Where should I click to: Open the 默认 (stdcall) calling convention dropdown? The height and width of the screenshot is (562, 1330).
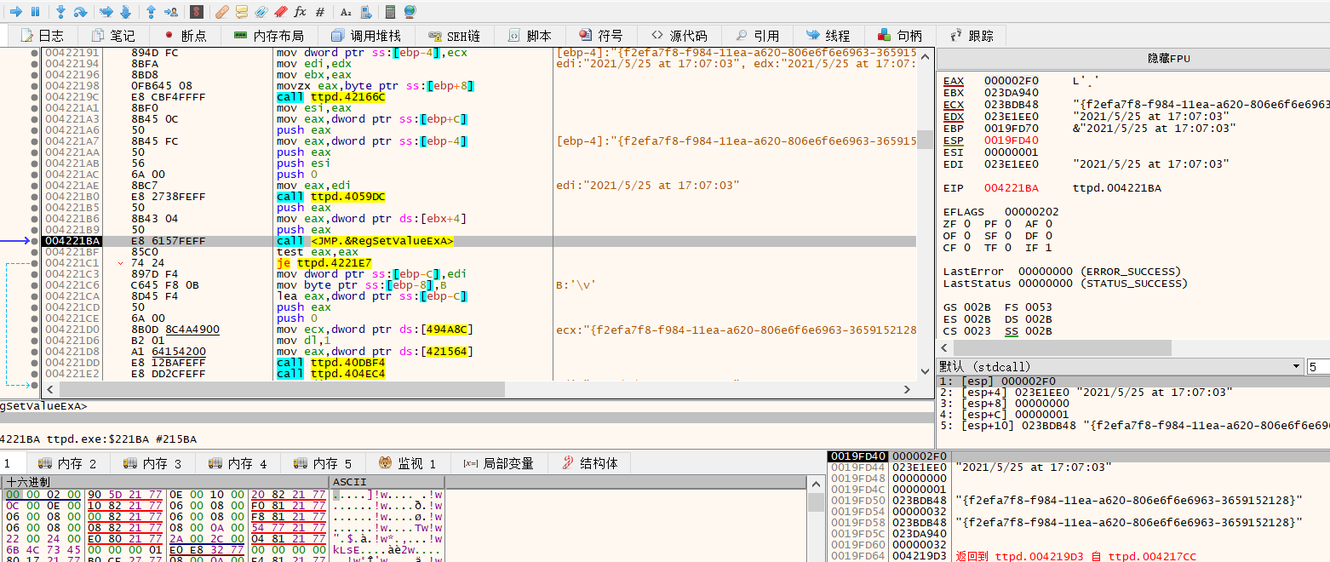coord(1120,366)
